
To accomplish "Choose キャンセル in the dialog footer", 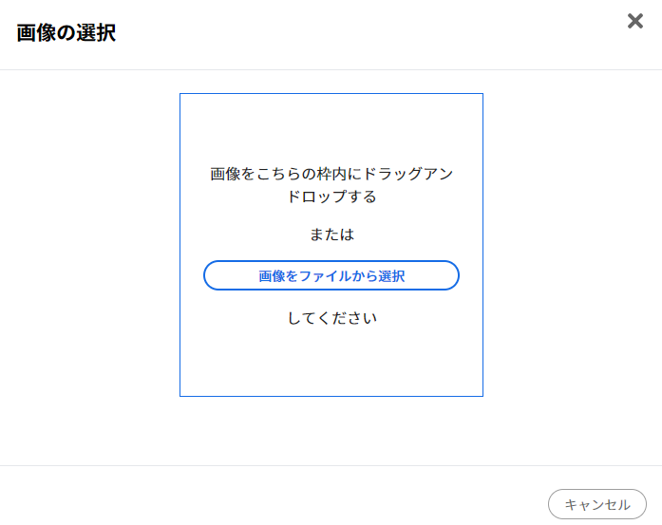I will tap(597, 504).
